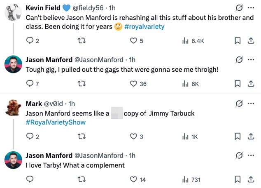
Task: Bookmark Kevin Field's tweet
Action: click(x=237, y=40)
